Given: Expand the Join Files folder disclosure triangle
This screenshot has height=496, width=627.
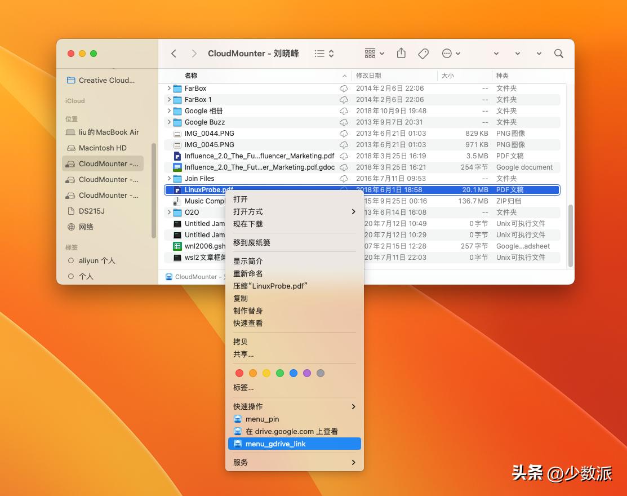Looking at the screenshot, I should (169, 179).
